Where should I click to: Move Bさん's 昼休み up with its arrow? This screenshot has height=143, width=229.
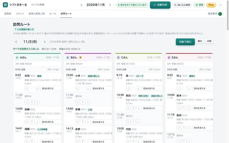click(83, 102)
